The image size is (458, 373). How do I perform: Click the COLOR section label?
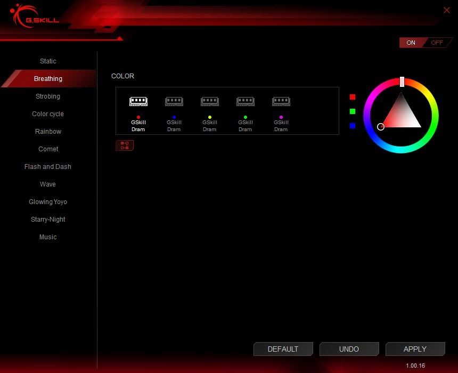coord(122,76)
